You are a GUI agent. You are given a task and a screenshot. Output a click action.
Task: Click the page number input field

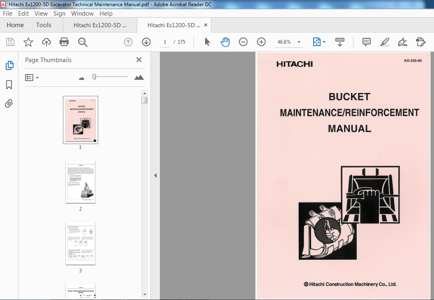coord(165,42)
